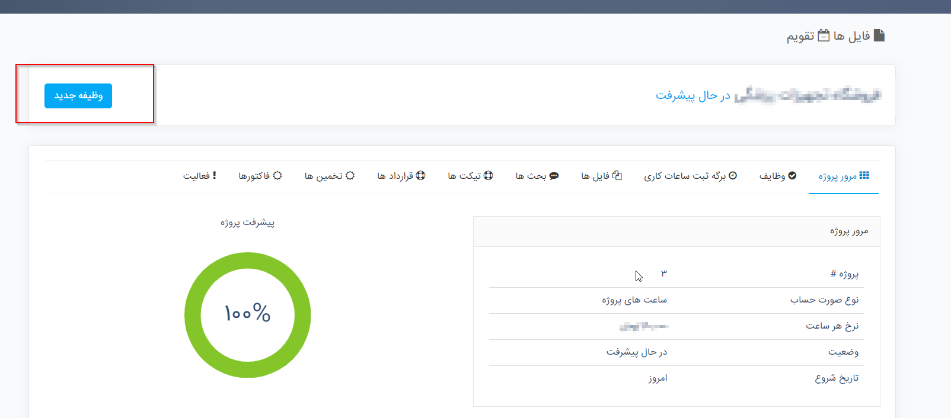Click the grid icon on مرور پروژه tab

(864, 175)
